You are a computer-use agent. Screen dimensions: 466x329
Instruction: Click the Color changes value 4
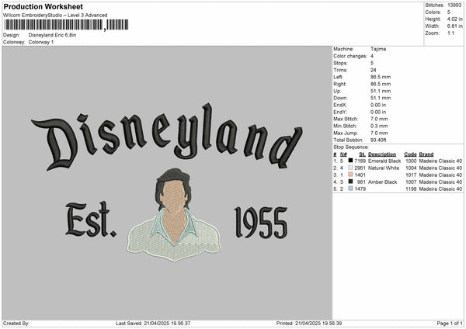[372, 56]
